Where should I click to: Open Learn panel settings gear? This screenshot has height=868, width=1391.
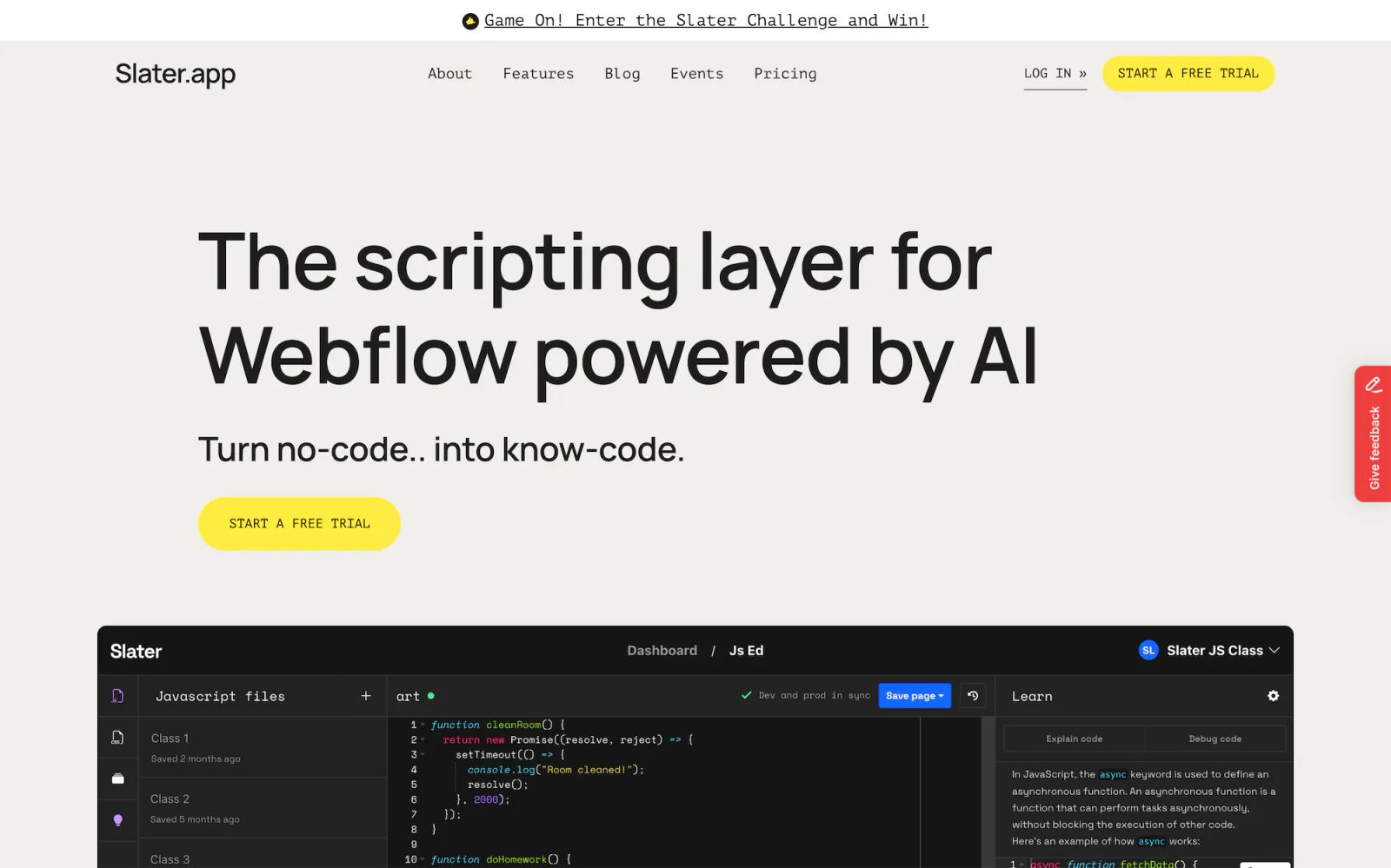point(1273,696)
